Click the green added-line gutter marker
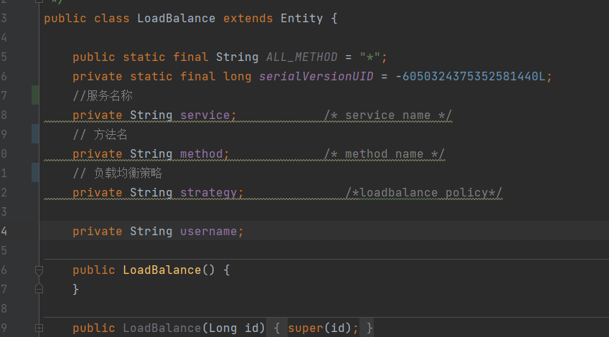609x337 pixels. (x=35, y=95)
